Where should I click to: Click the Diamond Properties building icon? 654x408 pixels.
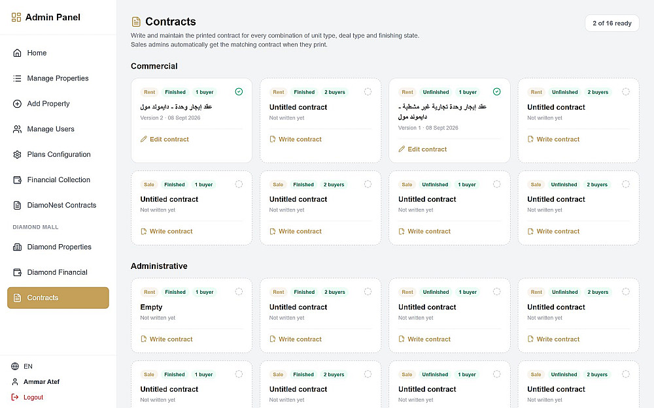(17, 247)
